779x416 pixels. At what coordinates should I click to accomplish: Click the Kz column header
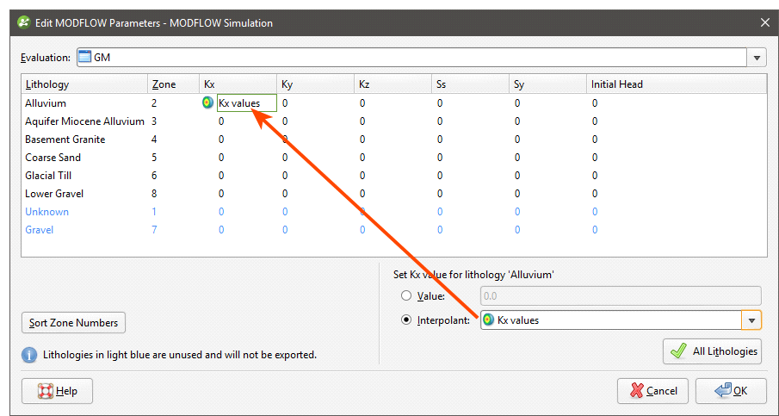pos(393,84)
